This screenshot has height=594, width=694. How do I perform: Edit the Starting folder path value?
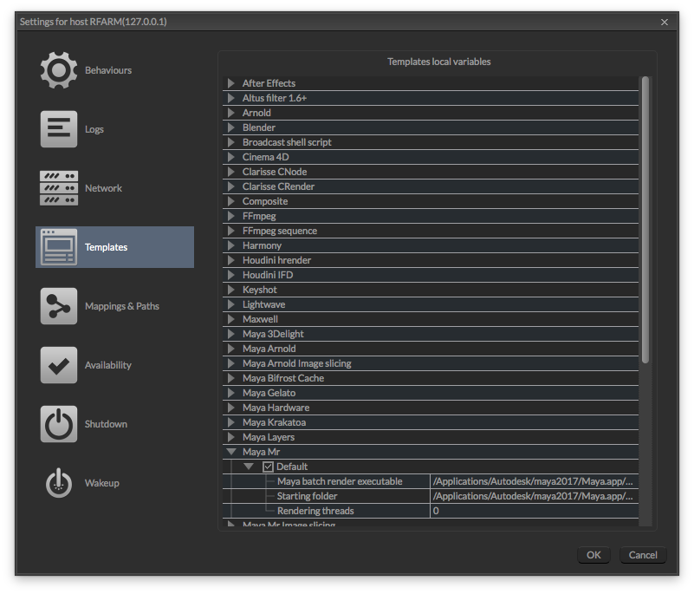534,496
